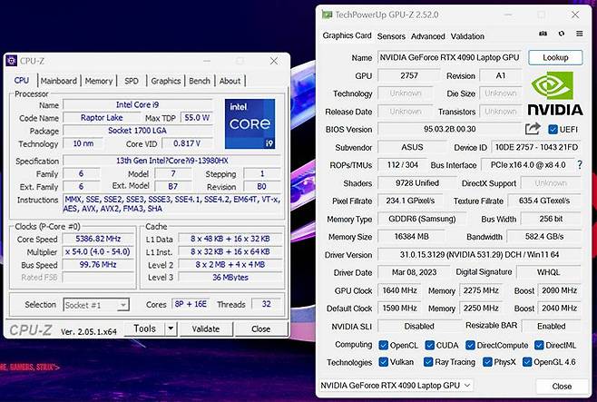Click the Subvendor value ASUS
Screen dimensions: 597x402
412,147
